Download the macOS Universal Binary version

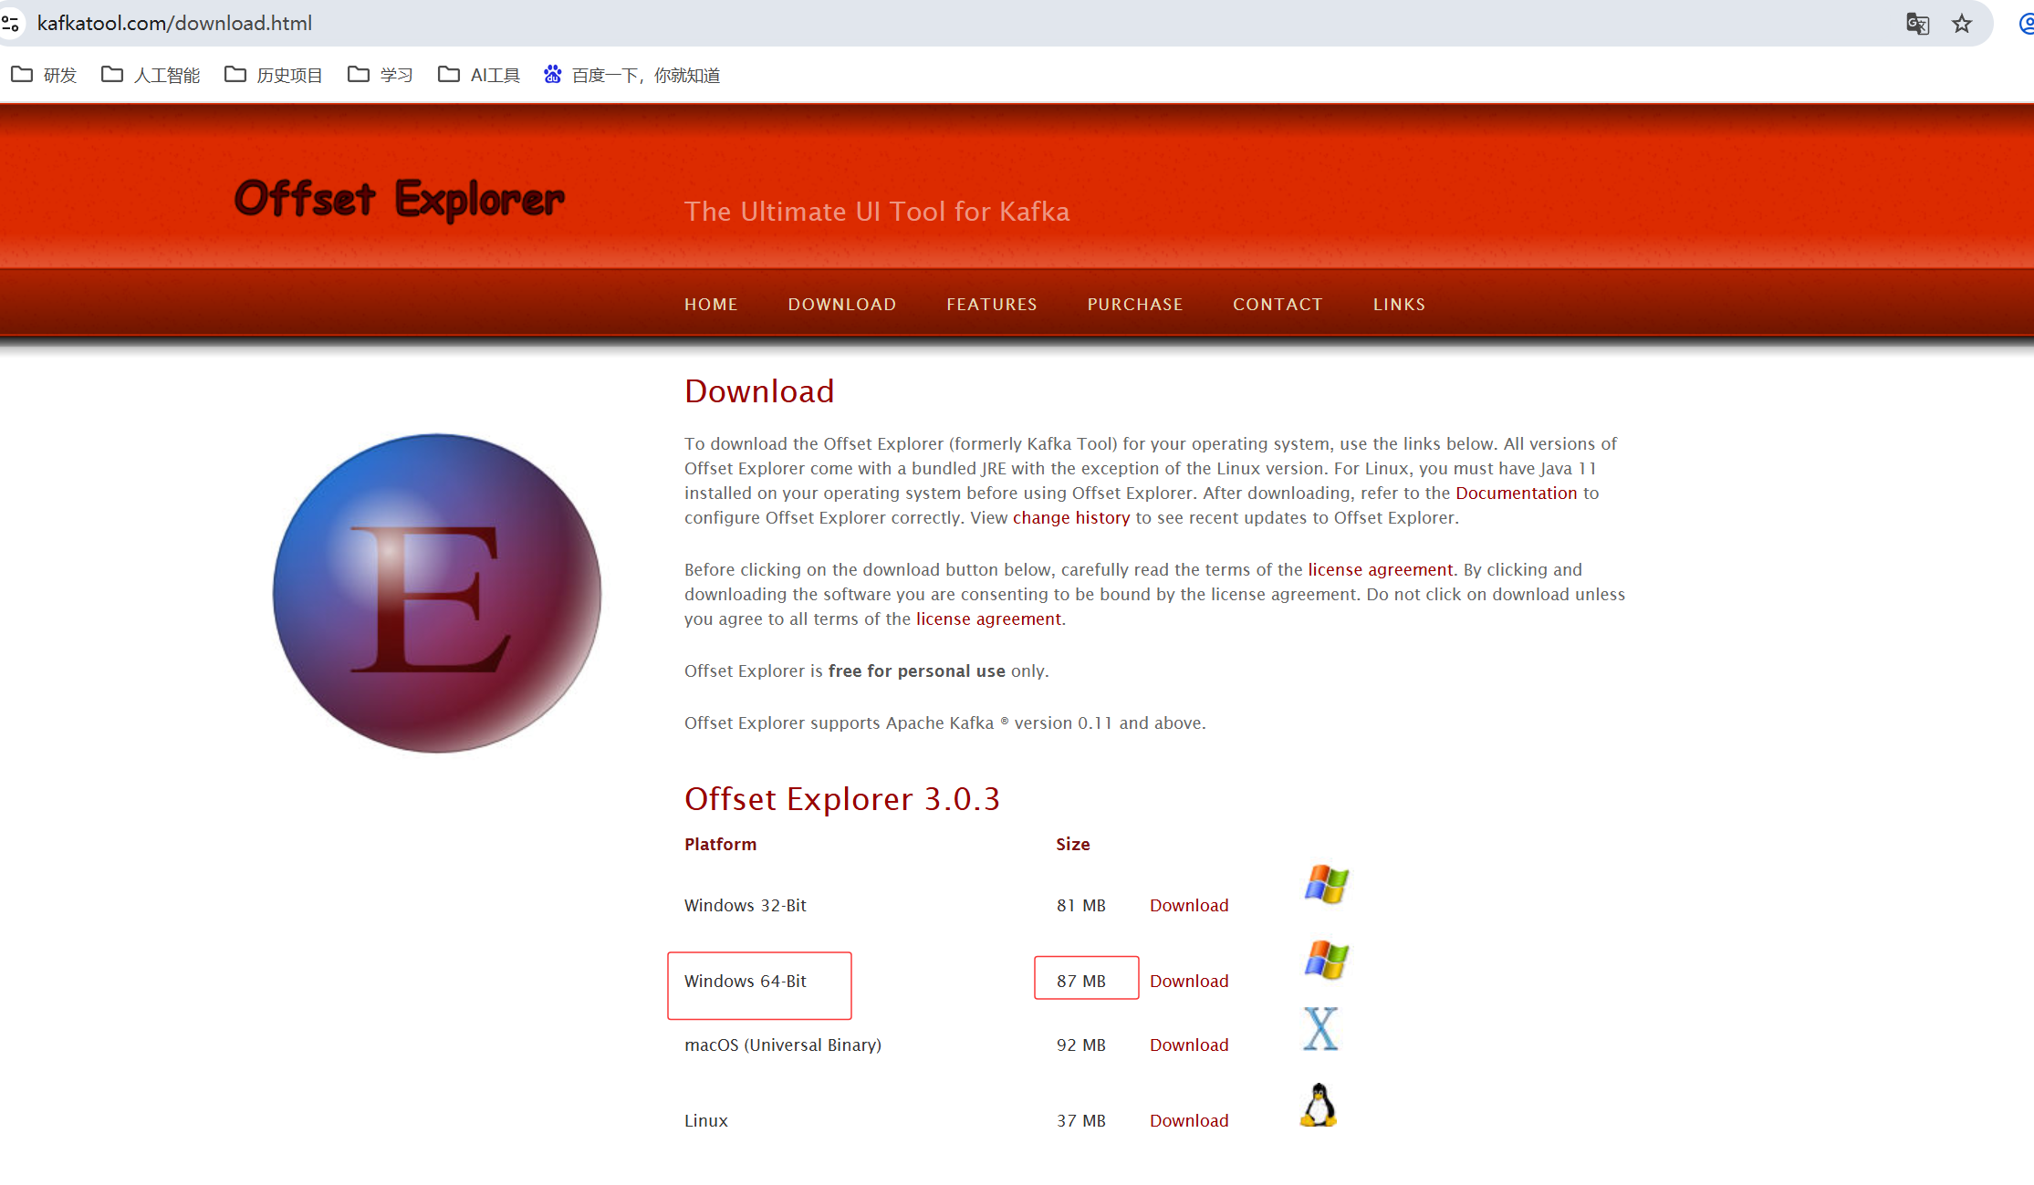(x=1189, y=1045)
